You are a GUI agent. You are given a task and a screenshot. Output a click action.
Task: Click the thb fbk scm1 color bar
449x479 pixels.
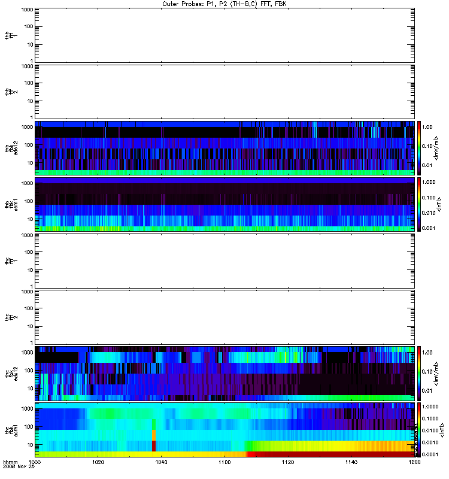tap(419, 204)
